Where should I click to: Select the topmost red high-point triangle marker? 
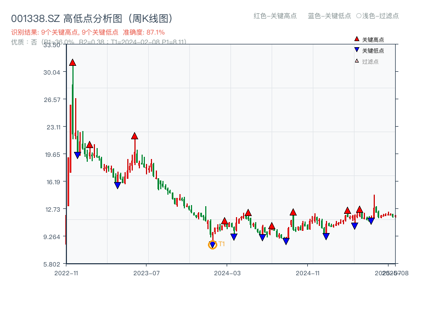(x=72, y=62)
